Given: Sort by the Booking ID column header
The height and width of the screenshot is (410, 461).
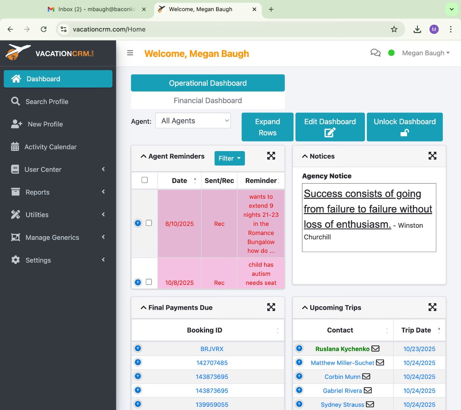Looking at the screenshot, I should click(x=208, y=330).
